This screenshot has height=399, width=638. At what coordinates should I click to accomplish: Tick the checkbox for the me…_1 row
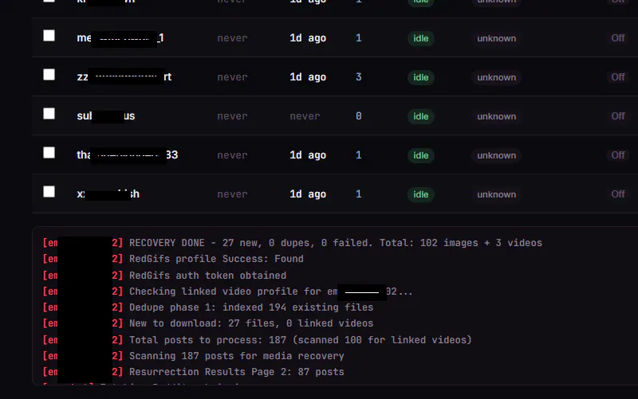coord(49,36)
